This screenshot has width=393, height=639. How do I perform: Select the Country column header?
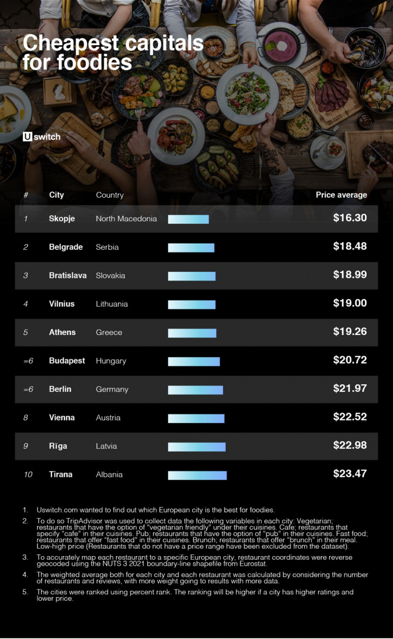(109, 195)
